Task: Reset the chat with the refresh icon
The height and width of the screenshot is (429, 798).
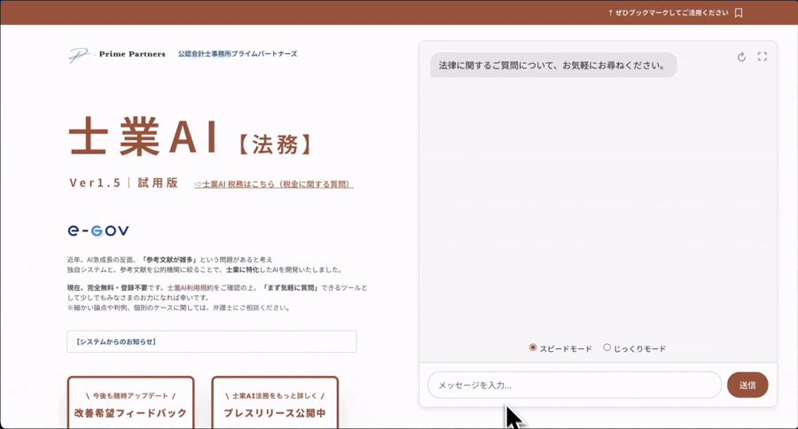Action: 741,57
